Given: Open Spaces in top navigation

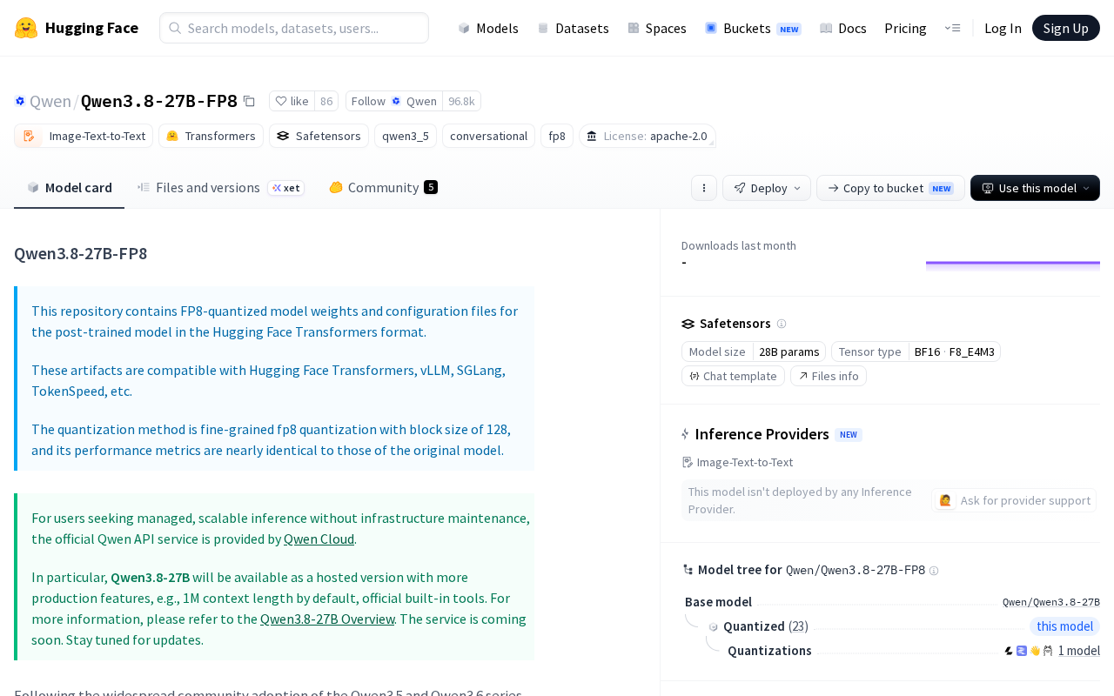Looking at the screenshot, I should (657, 28).
